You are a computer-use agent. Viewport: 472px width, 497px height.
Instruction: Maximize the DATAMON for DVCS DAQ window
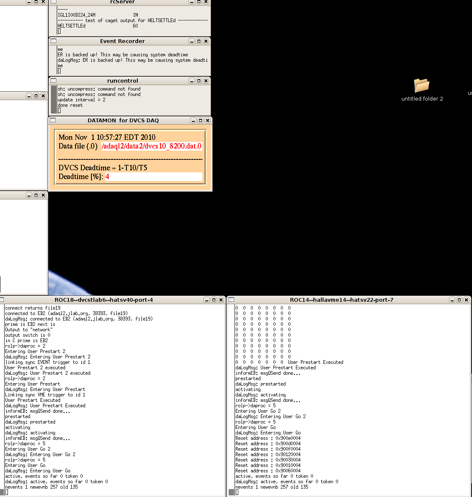[200, 121]
